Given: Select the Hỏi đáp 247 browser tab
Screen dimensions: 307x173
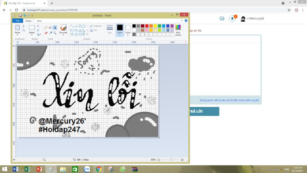Looking at the screenshot, I should (x=25, y=3).
